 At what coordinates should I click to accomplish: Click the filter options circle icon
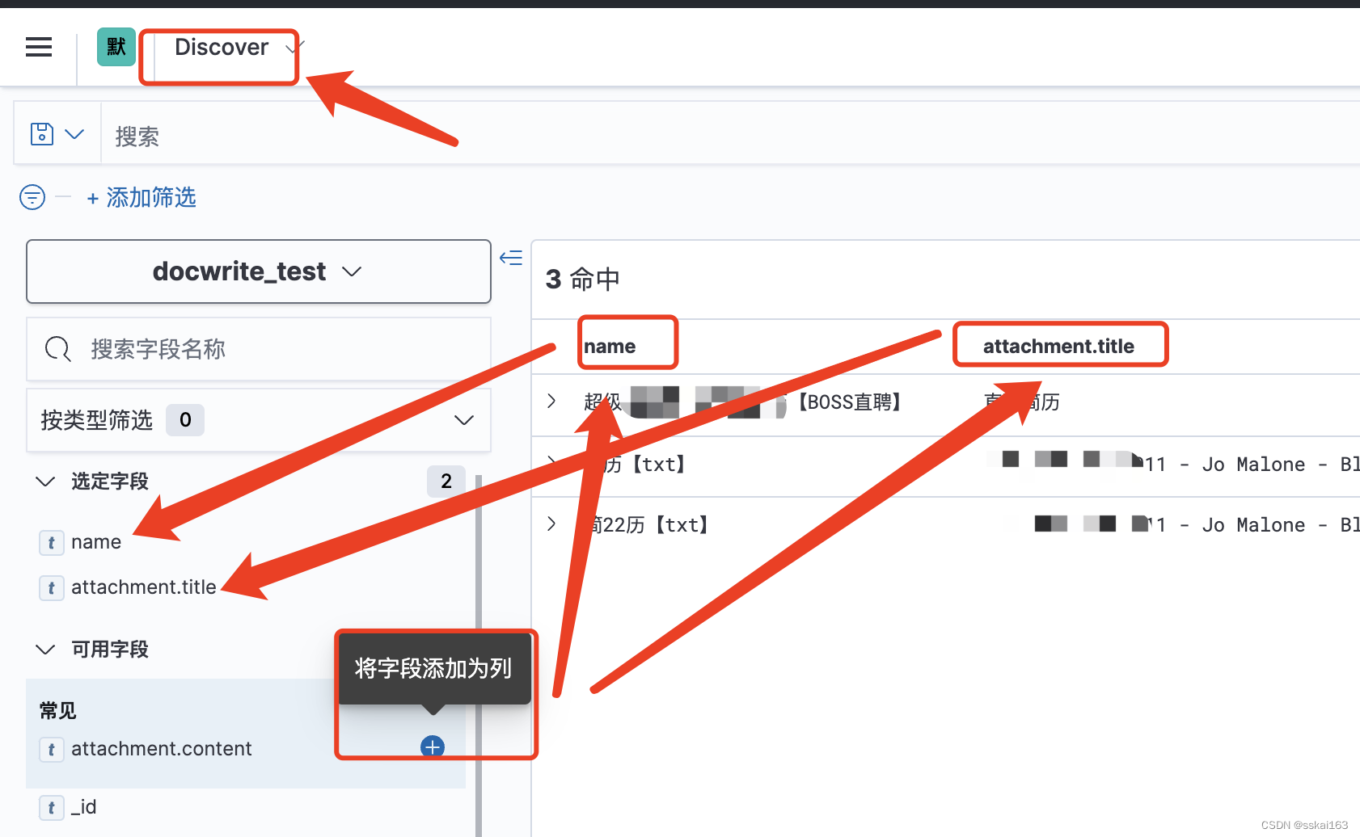32,196
